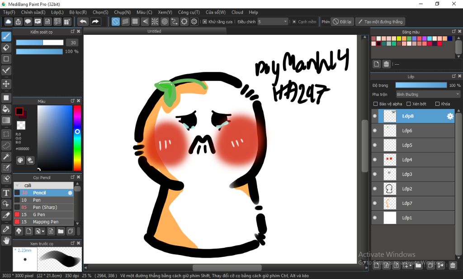Select the Text tool
463x279 pixels.
pyautogui.click(x=6, y=193)
